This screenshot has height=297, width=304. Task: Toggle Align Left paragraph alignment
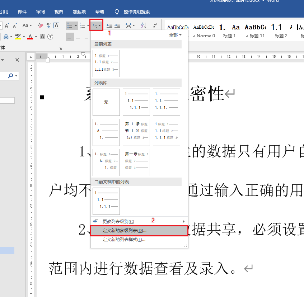point(70,37)
